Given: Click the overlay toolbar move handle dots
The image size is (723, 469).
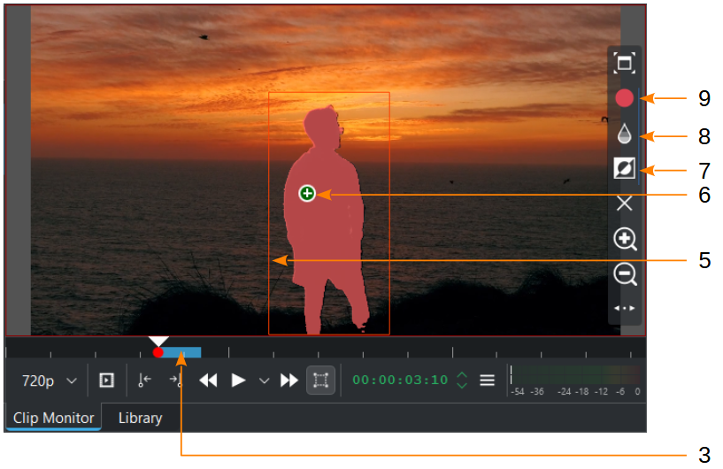Looking at the screenshot, I should 625,308.
